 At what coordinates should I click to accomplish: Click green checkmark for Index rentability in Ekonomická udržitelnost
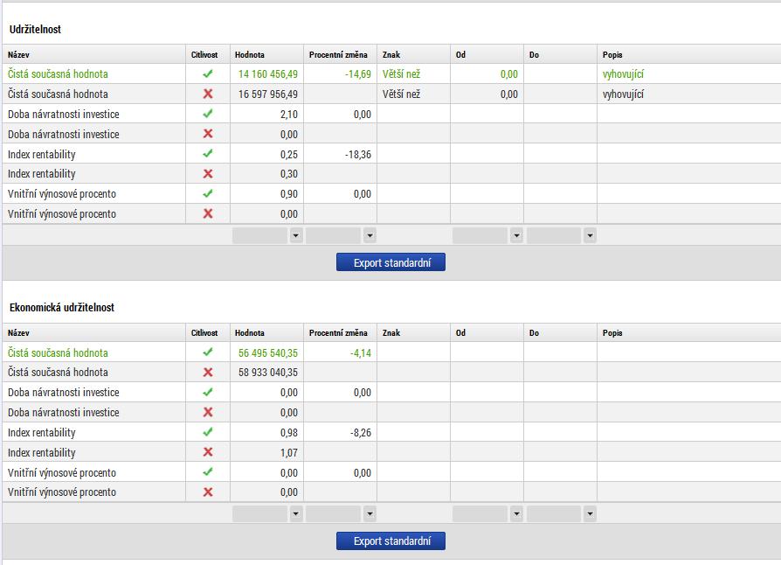coord(208,432)
